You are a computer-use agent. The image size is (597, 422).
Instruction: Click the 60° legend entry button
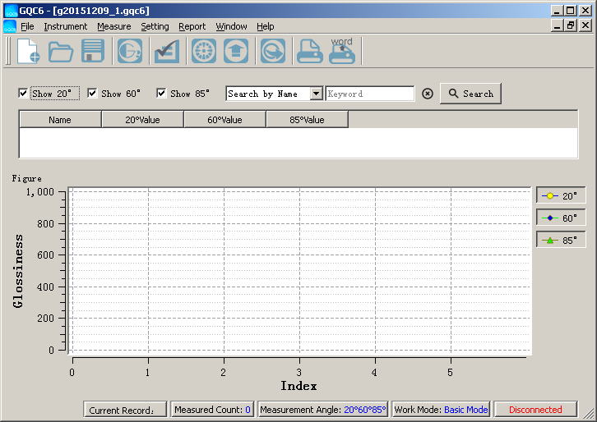561,218
